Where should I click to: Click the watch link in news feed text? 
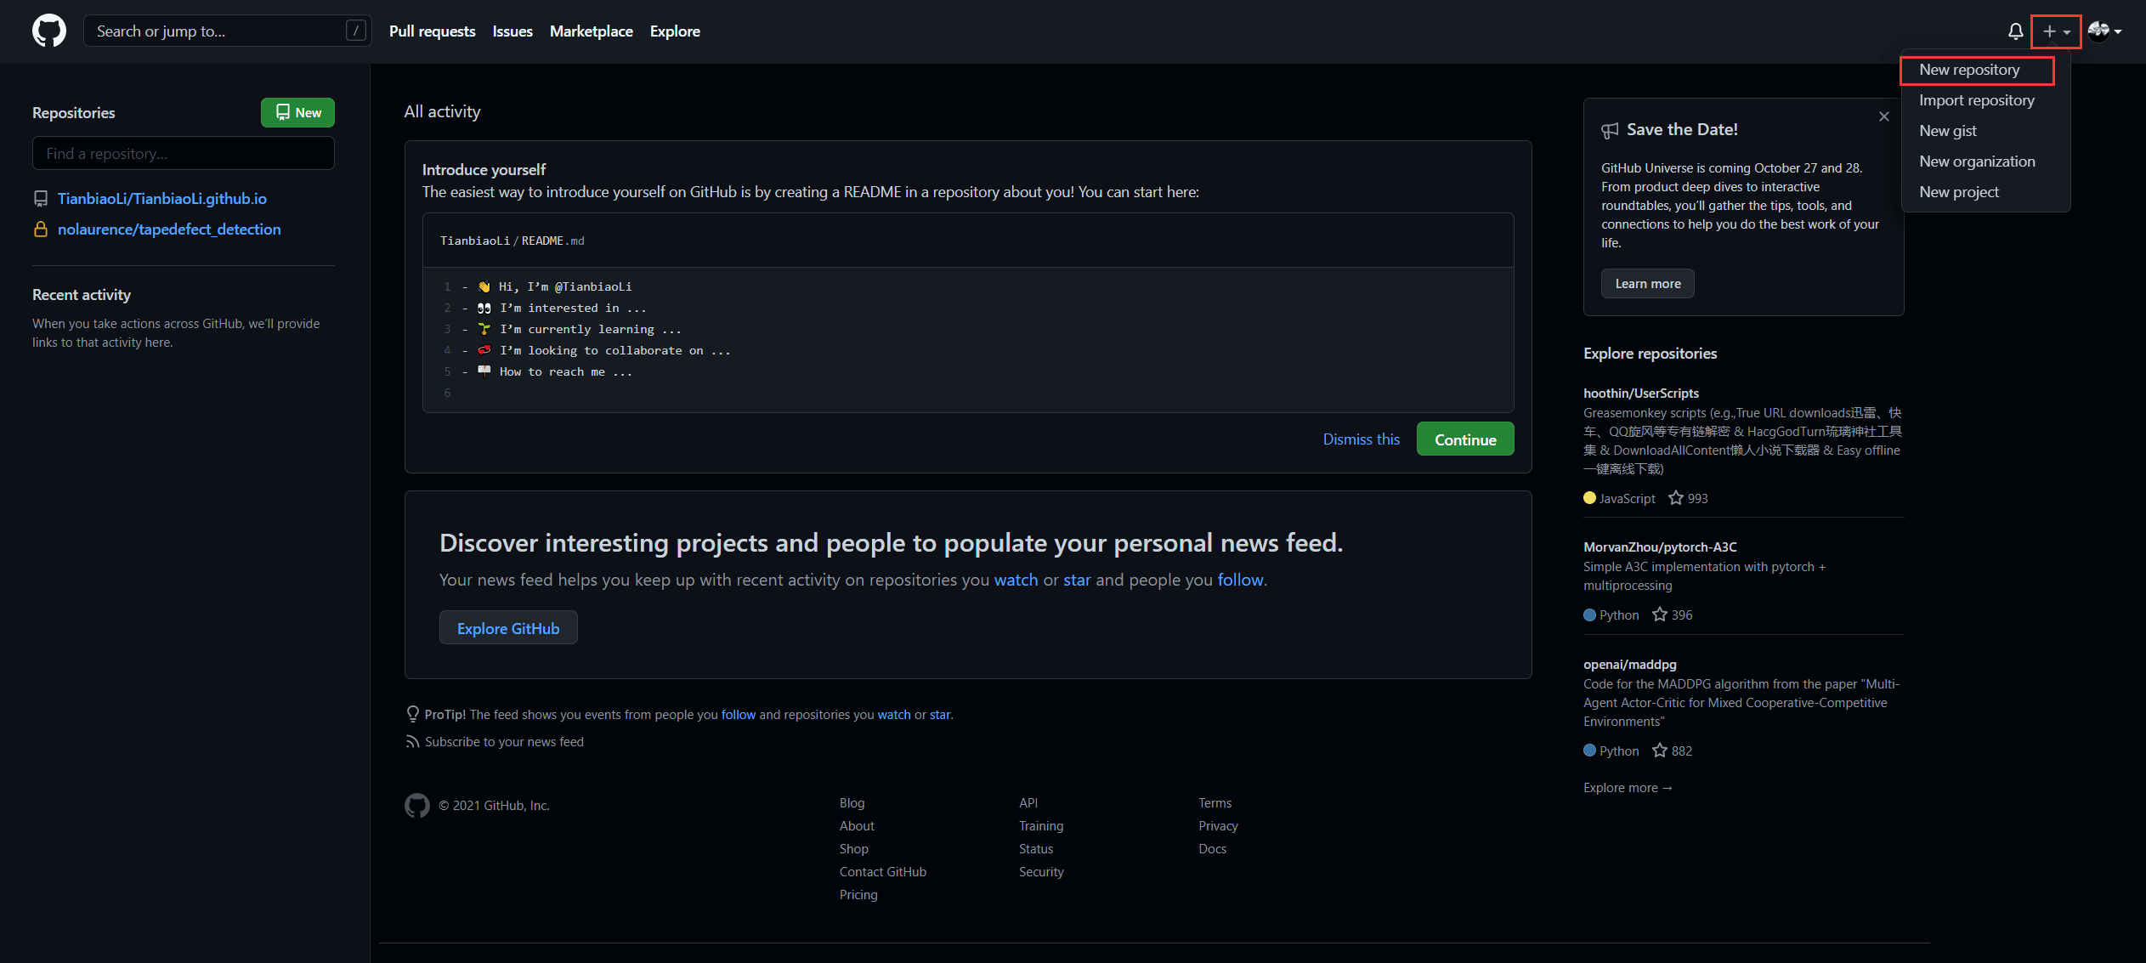pyautogui.click(x=1016, y=580)
